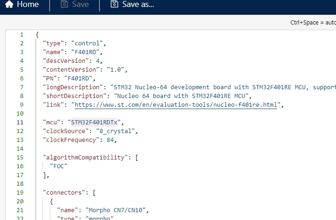Select the "F401RD" value on line 6

click(78, 79)
